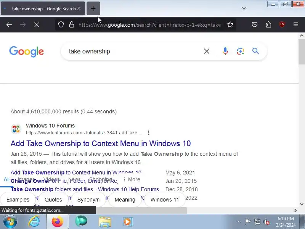Click the scroll up arrow
The image size is (305, 229).
302,35
